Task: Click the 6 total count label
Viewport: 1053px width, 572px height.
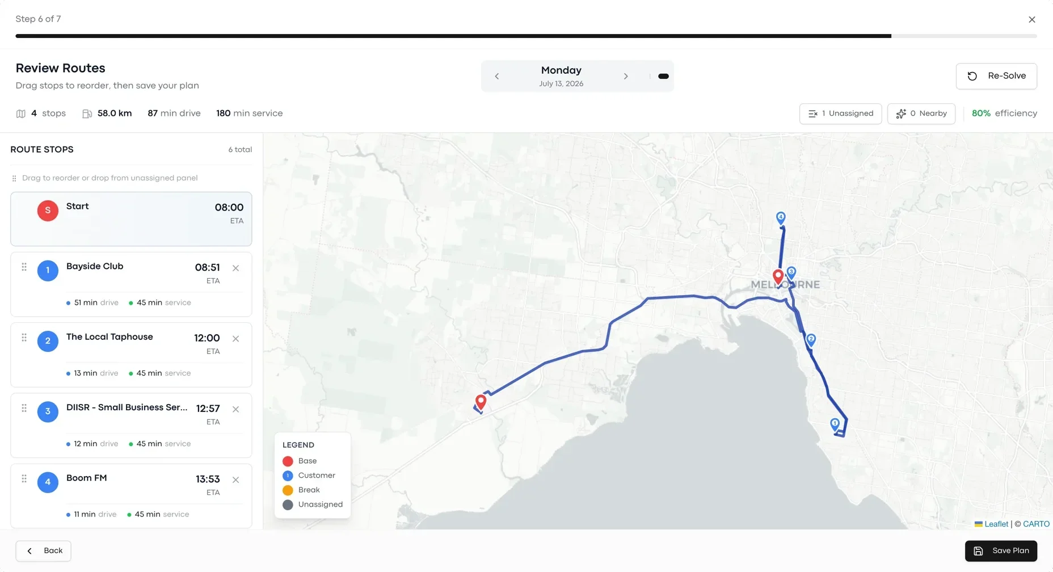Action: coord(240,150)
